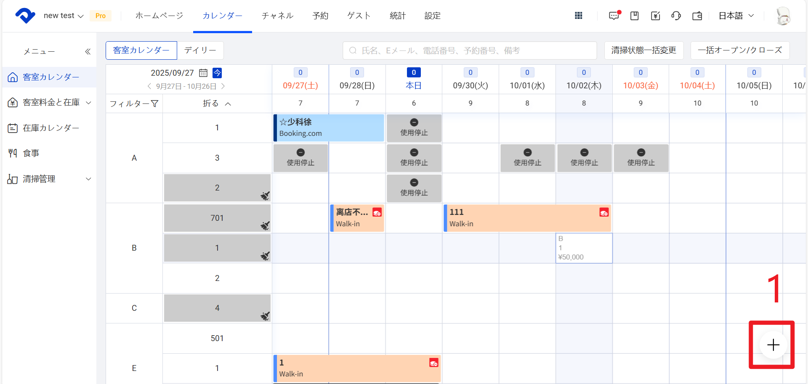The width and height of the screenshot is (808, 384).
Task: Click the 清掃状態一括変更 button
Action: click(x=643, y=50)
